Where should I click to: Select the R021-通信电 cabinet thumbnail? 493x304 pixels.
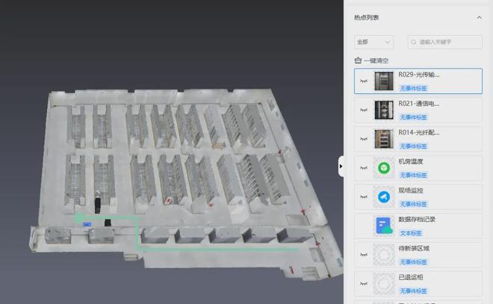(383, 110)
